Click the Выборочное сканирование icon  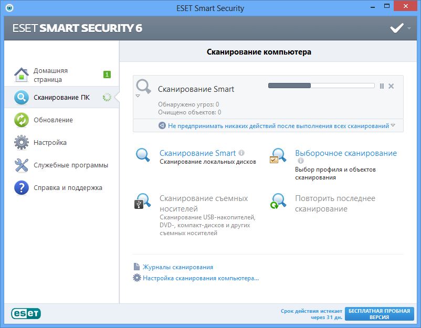point(278,156)
